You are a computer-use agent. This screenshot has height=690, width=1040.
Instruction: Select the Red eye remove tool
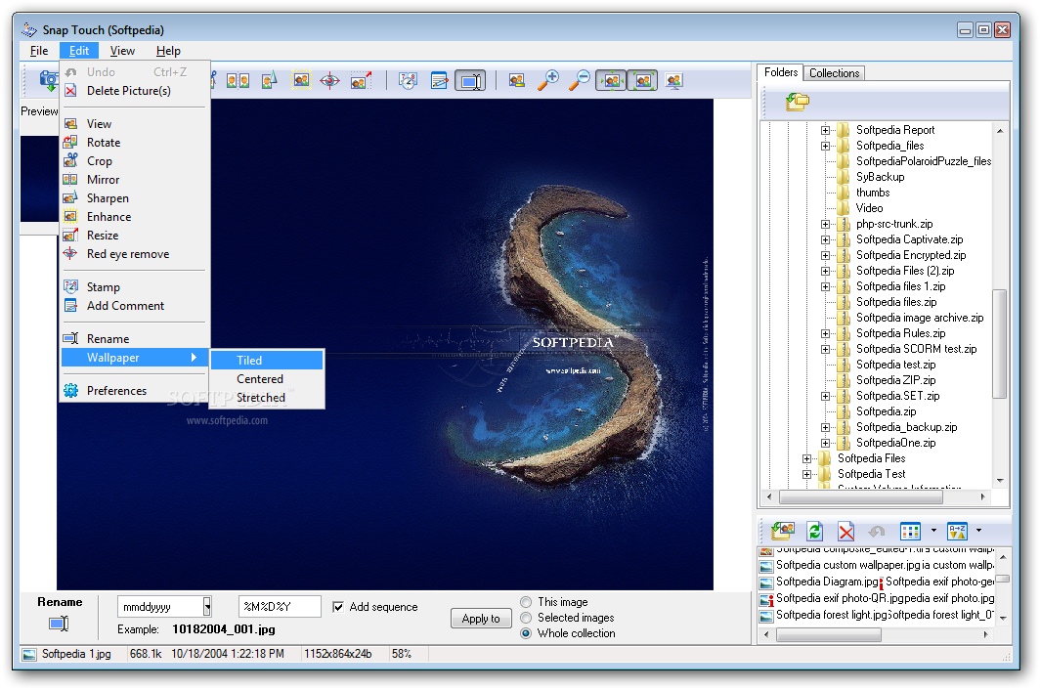pos(329,81)
